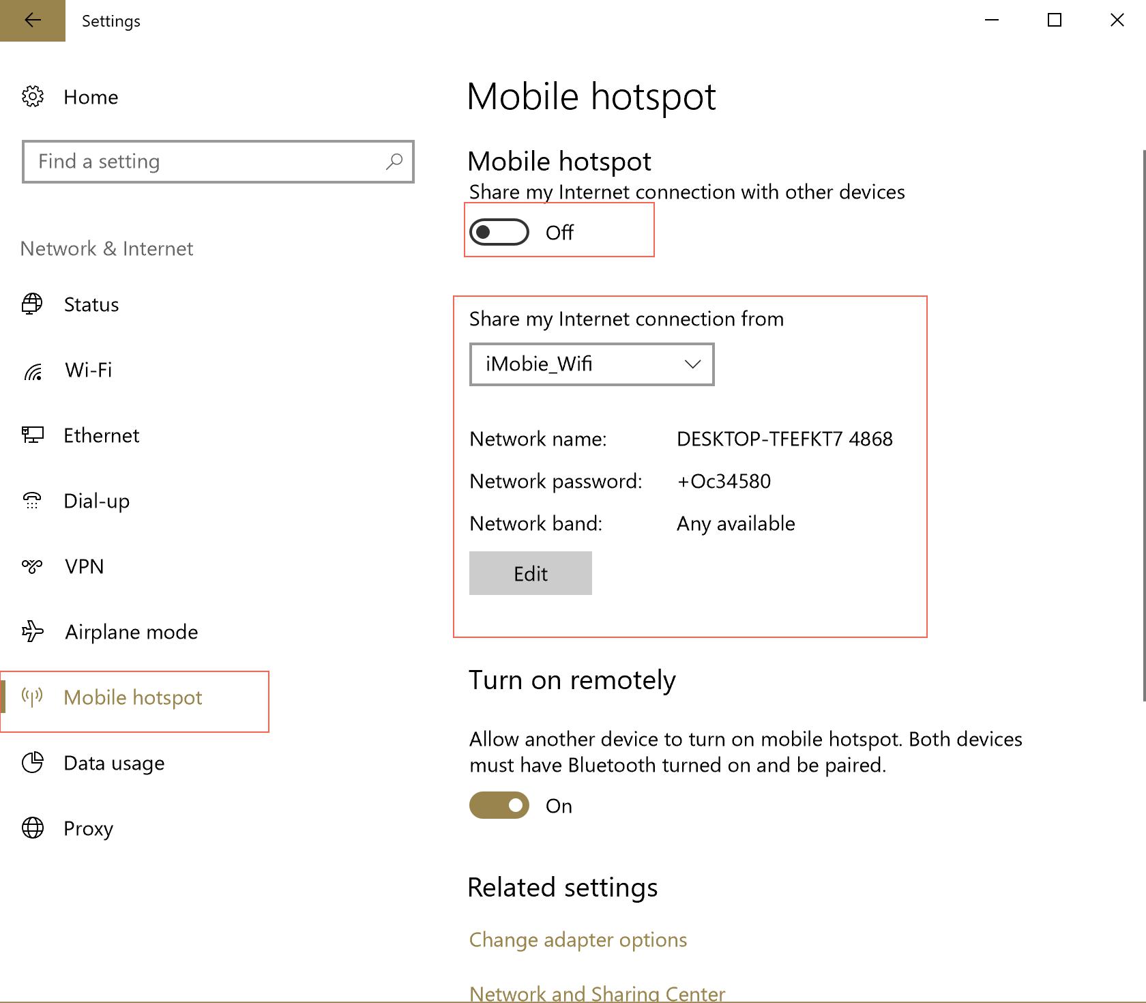Click the vertical scrollbar thumb
The height and width of the screenshot is (1003, 1146).
tap(1143, 424)
